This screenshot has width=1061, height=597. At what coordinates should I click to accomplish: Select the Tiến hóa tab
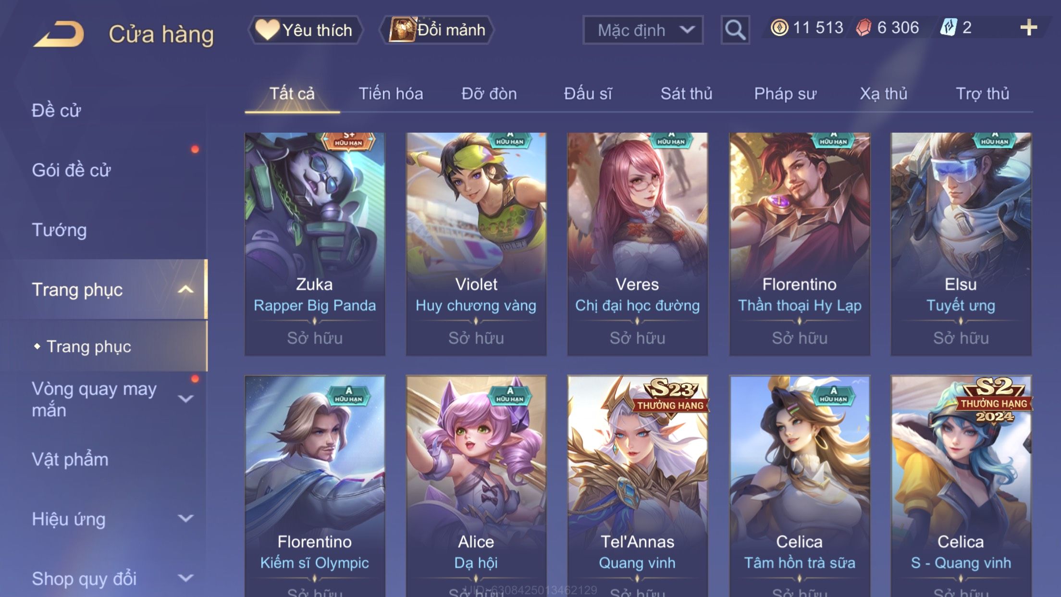click(x=391, y=93)
